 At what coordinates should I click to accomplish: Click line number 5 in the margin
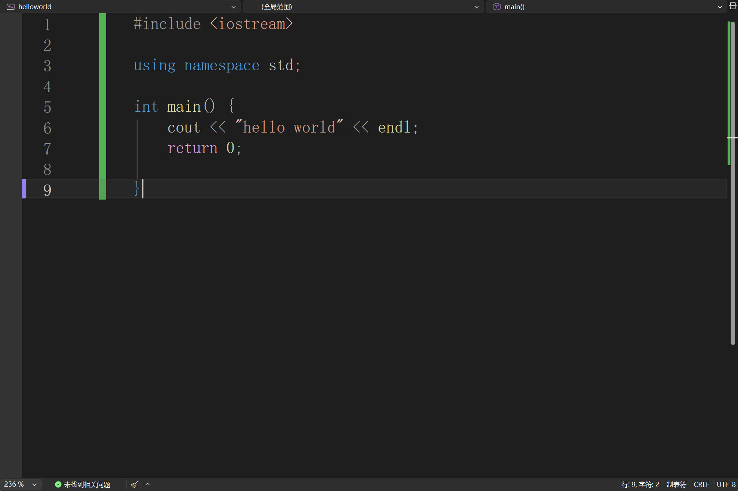pyautogui.click(x=47, y=107)
